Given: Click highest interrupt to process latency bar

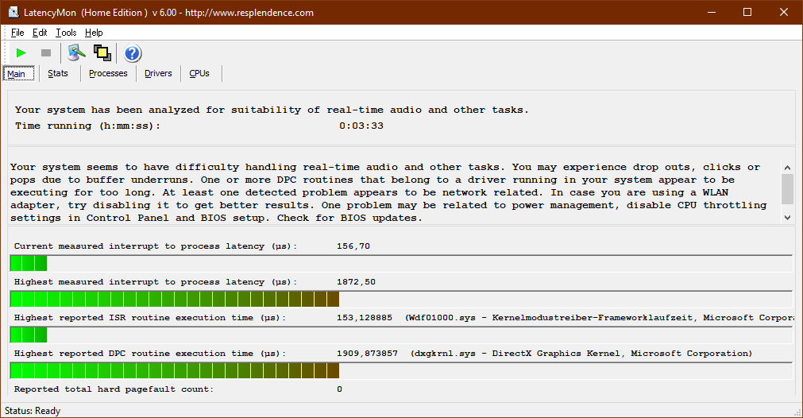Looking at the screenshot, I should coord(401,299).
